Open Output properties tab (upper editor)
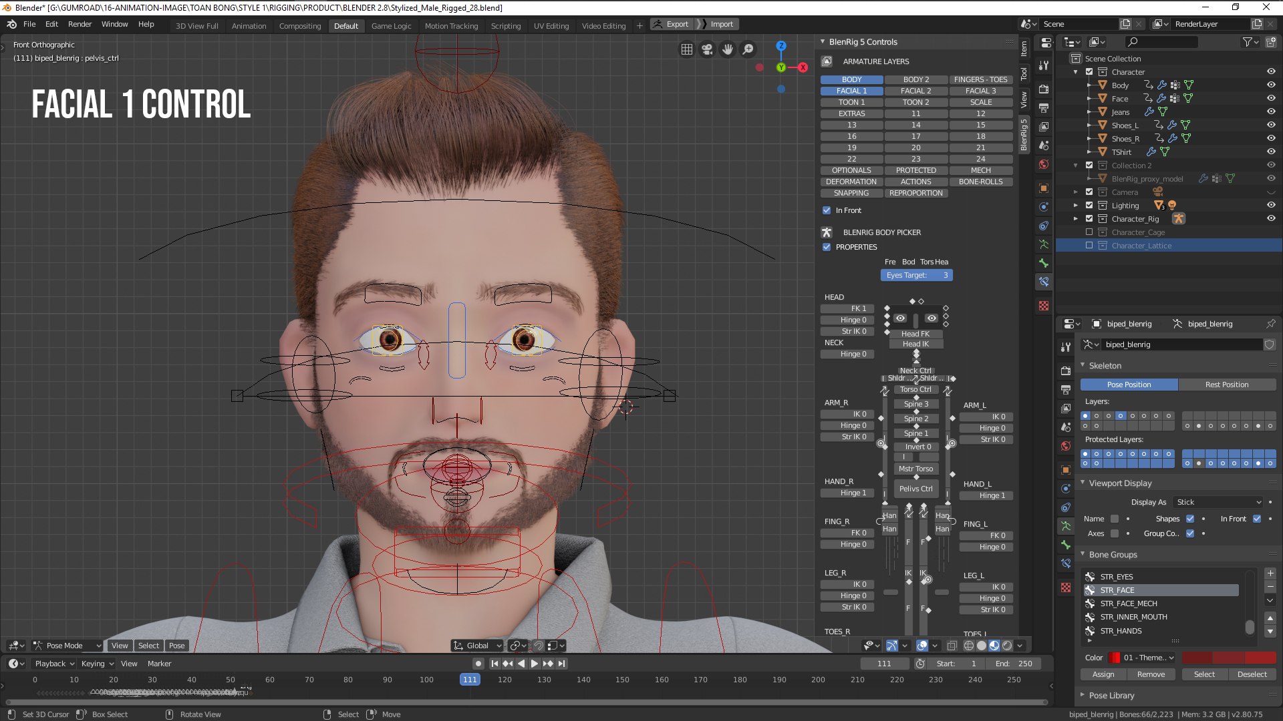1283x721 pixels. click(x=1044, y=107)
